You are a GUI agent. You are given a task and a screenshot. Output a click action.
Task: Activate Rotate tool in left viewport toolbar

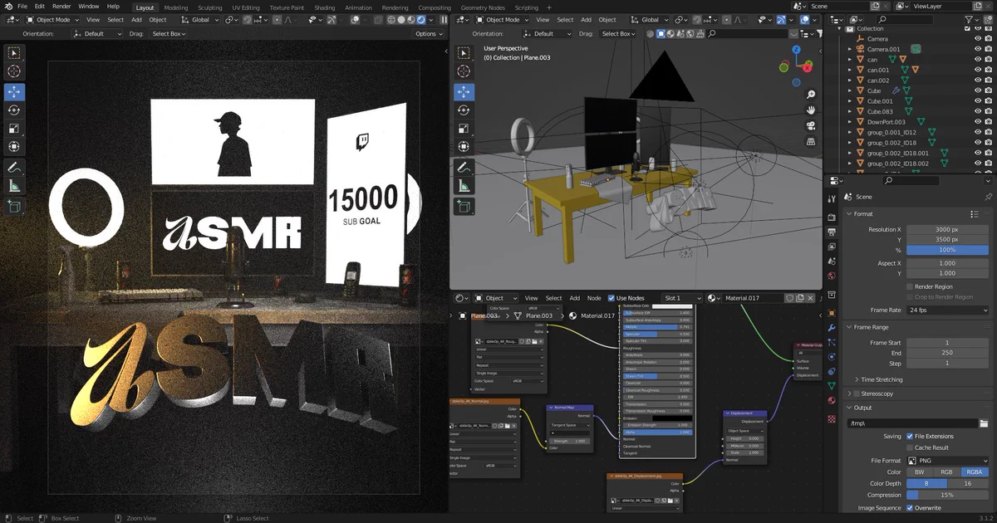[x=14, y=110]
